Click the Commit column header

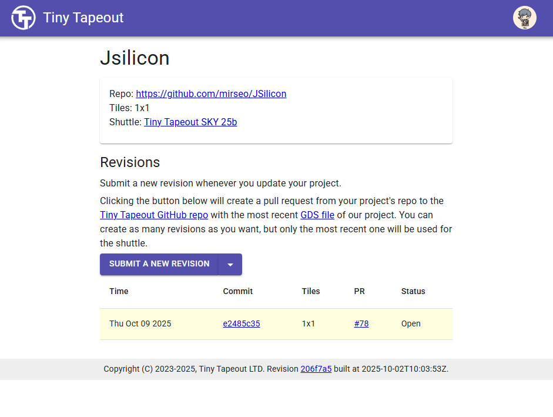point(237,291)
